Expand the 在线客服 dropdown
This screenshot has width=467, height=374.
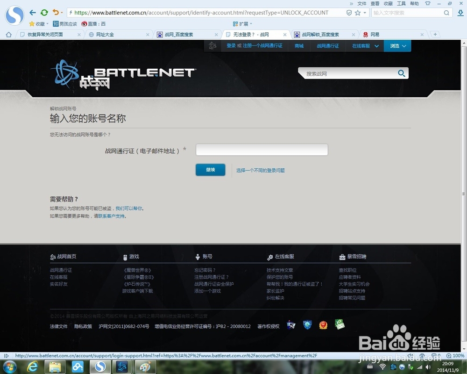366,46
